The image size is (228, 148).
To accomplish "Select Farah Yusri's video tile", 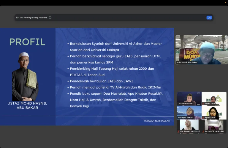I will 214,98.
